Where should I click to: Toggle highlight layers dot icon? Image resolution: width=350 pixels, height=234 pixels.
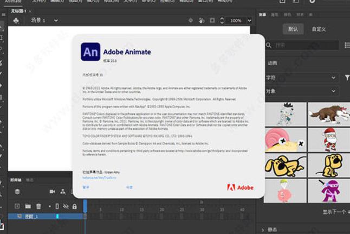pos(49,206)
